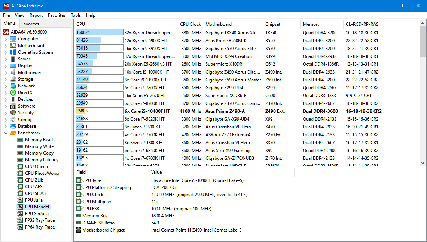Click the Motherboard column header
Screen dimensions: 427x242
click(218, 24)
